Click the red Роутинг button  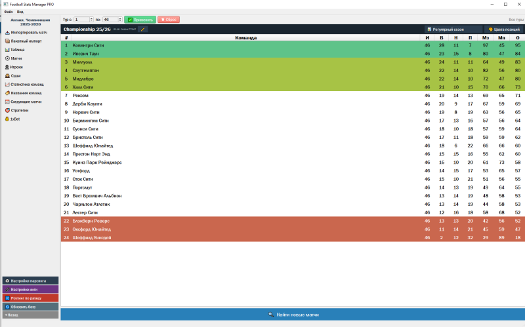point(30,298)
